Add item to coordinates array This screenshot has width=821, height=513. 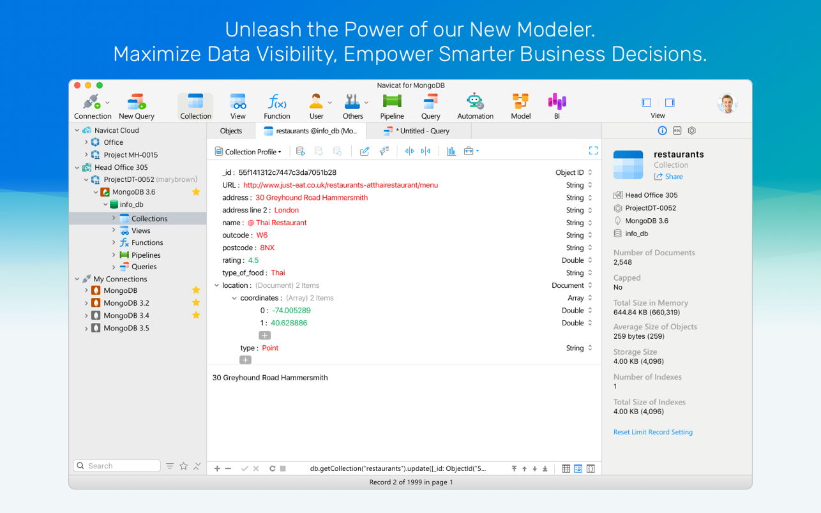[264, 335]
